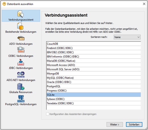Select IBM DB2 (ODBC/JDBC) entry
Viewport: 148px width, 130px height.
tap(94, 52)
